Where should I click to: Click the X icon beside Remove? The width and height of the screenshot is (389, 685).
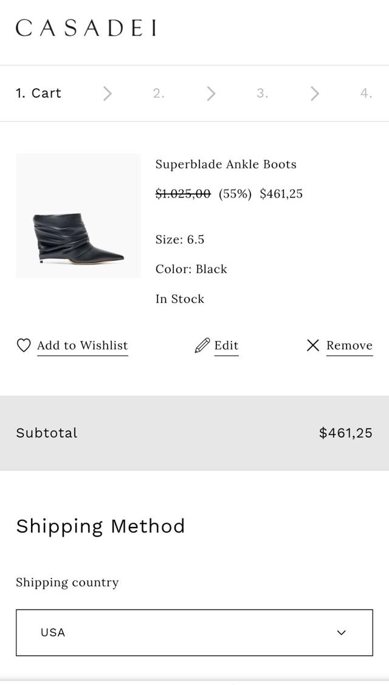(312, 345)
